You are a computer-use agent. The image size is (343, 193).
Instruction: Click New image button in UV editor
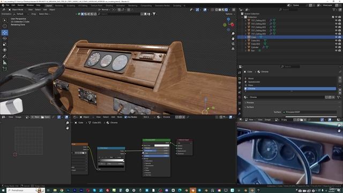35,117
